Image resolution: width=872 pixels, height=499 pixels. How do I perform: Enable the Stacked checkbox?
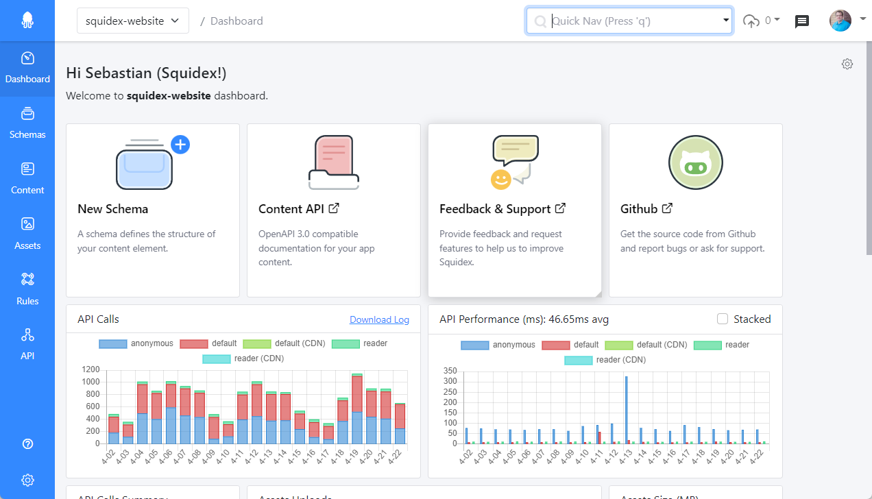(722, 319)
